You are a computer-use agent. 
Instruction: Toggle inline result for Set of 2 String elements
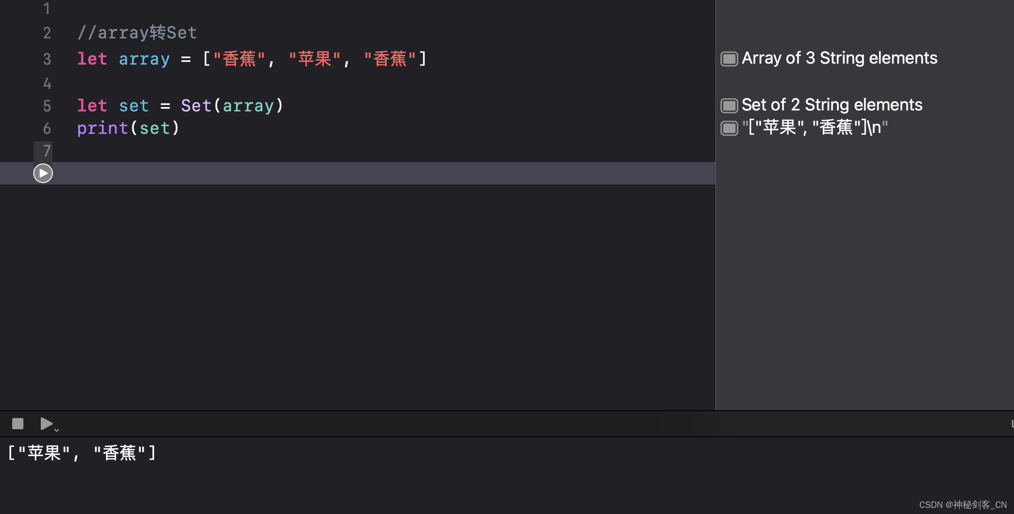pyautogui.click(x=729, y=106)
